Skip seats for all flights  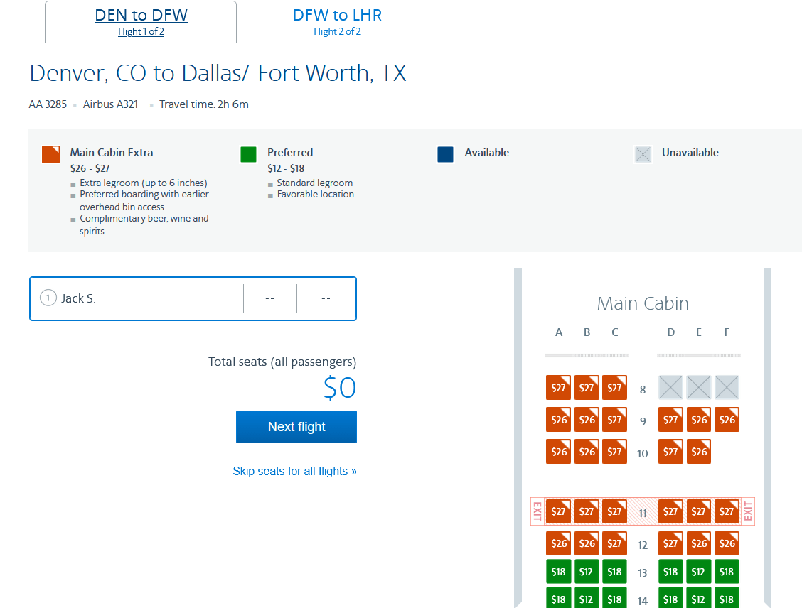coord(294,471)
